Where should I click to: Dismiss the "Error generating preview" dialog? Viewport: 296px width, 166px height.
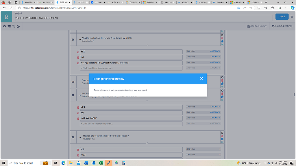pos(201,78)
